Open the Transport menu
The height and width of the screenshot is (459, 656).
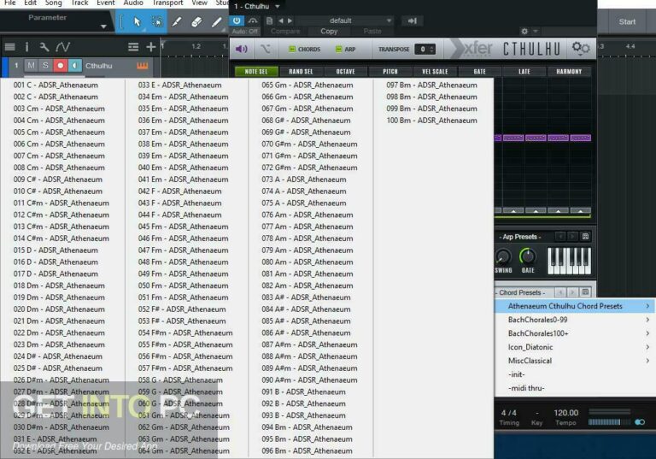point(167,3)
